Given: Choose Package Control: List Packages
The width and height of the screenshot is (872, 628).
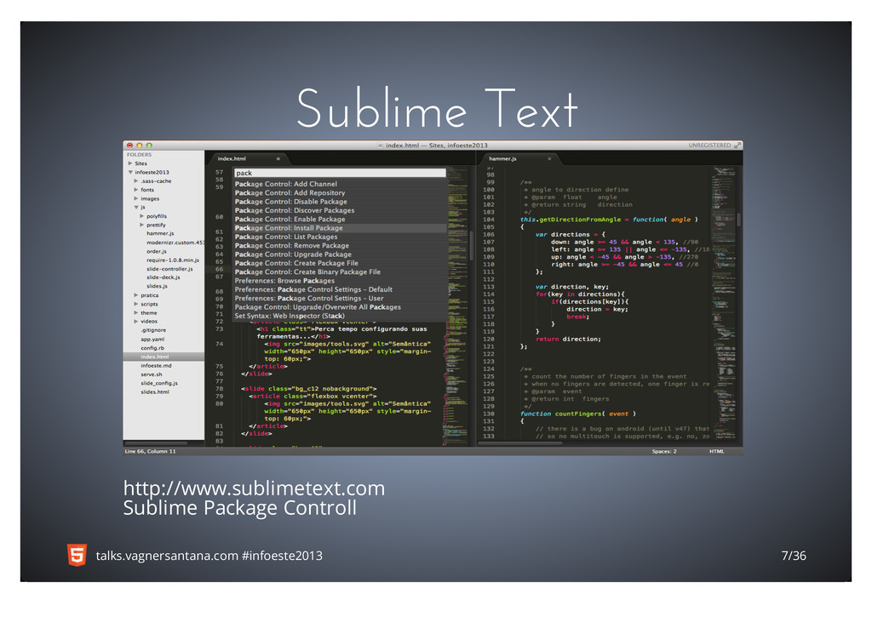Looking at the screenshot, I should click(x=340, y=237).
